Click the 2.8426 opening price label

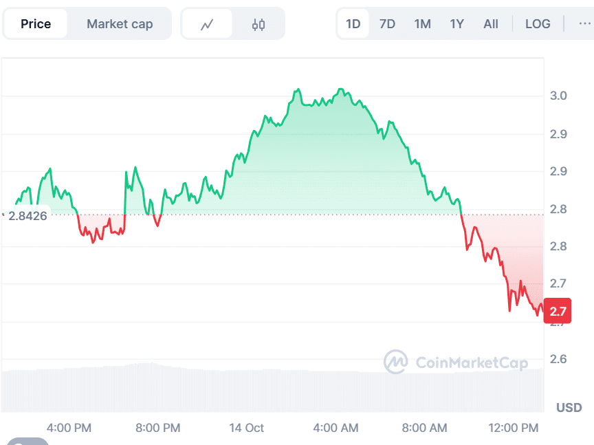(27, 215)
